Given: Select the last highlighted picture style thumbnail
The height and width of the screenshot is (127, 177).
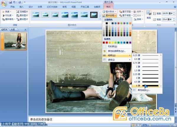Looking at the screenshot, I should pos(94,14).
